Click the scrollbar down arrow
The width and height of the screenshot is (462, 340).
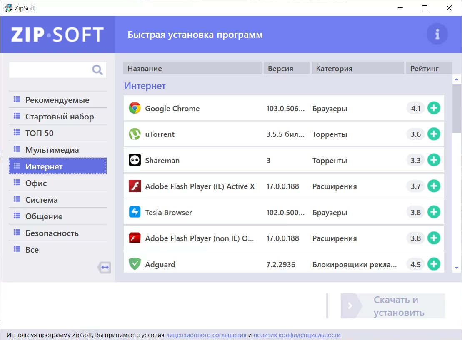(x=457, y=268)
